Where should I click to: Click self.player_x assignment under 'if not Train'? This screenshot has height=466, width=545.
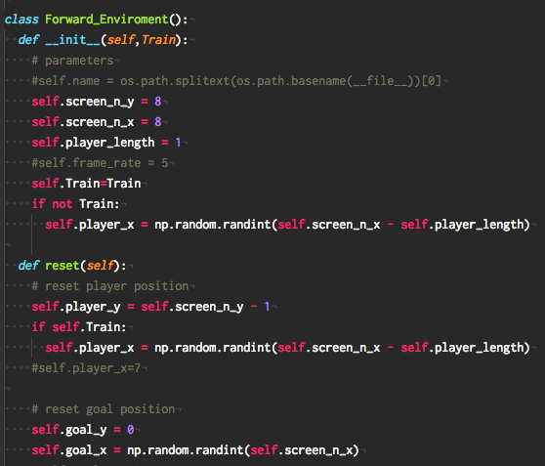click(x=287, y=225)
